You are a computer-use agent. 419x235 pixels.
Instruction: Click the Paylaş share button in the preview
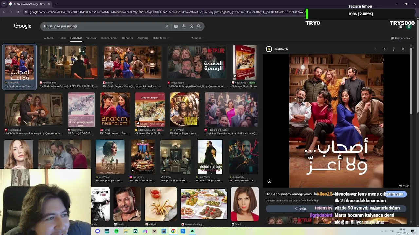tap(301, 209)
